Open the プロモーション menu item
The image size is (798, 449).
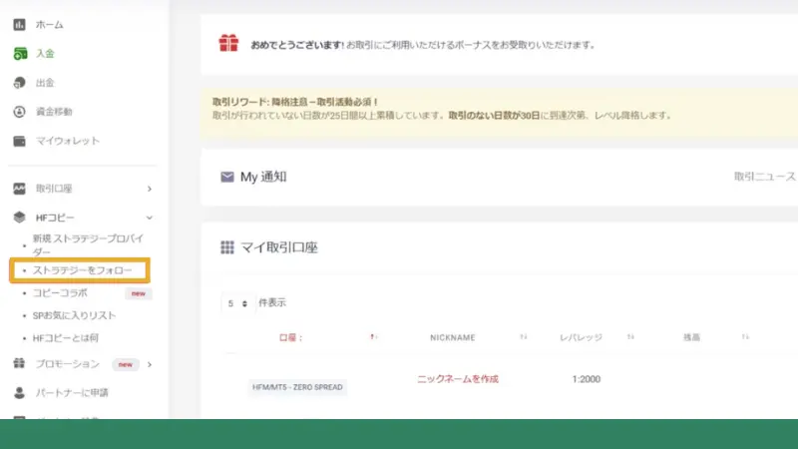pyautogui.click(x=67, y=364)
